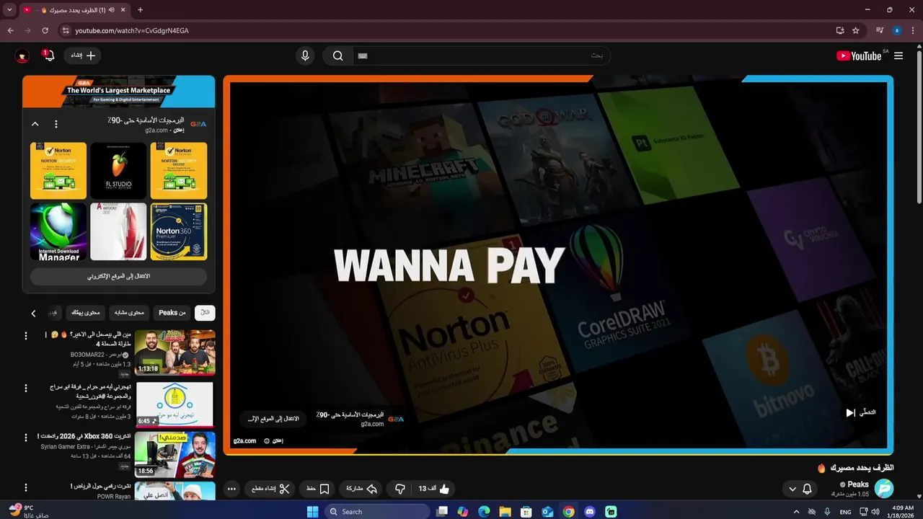Open the Peaks channel avatar
Screen dimensions: 923x519
884,489
